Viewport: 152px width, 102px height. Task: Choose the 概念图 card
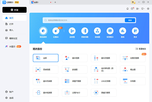click(133, 70)
